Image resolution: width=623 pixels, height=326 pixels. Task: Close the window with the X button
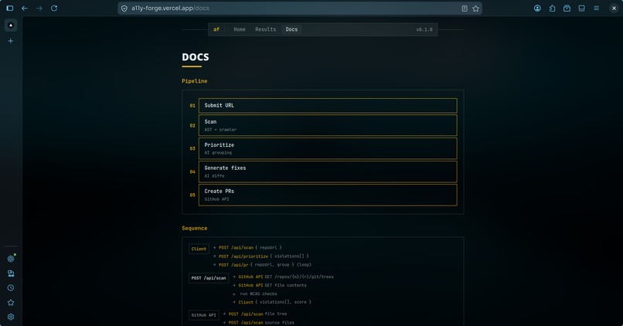[x=614, y=8]
